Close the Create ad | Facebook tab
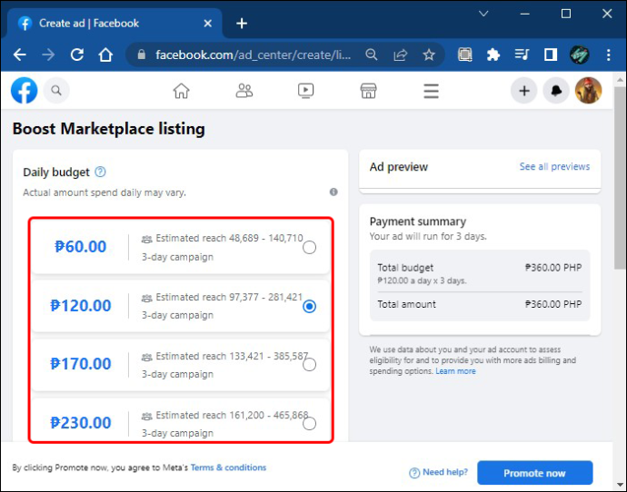Viewport: 627px width, 492px height. [x=207, y=24]
